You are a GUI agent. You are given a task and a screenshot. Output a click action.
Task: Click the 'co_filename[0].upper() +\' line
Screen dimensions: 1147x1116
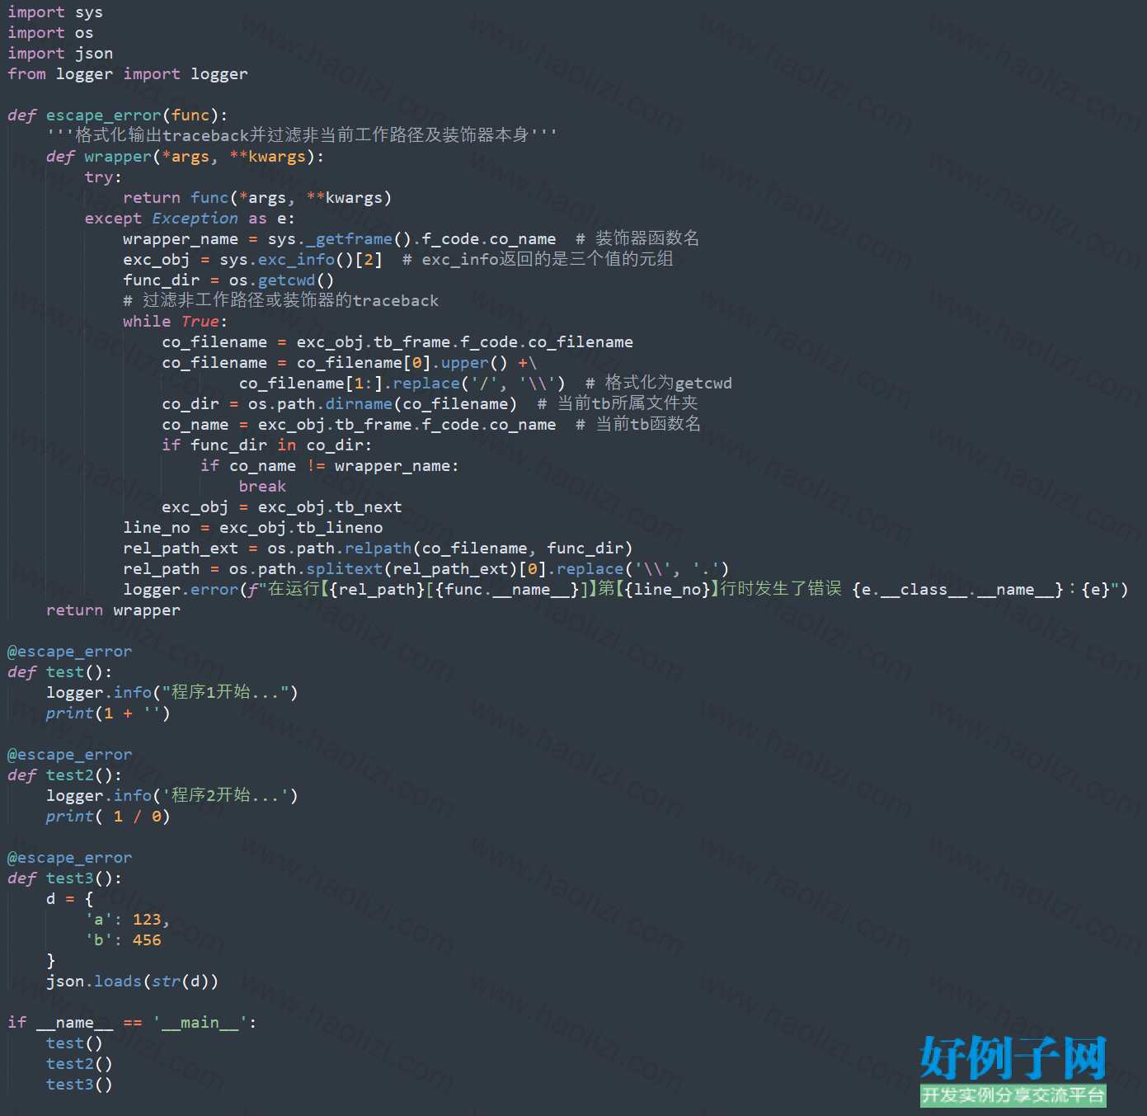point(350,363)
